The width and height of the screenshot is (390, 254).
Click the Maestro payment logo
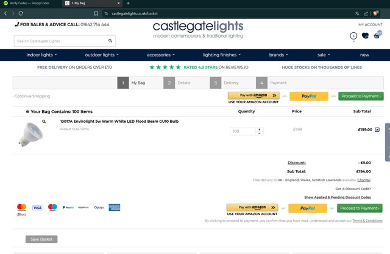52,207
